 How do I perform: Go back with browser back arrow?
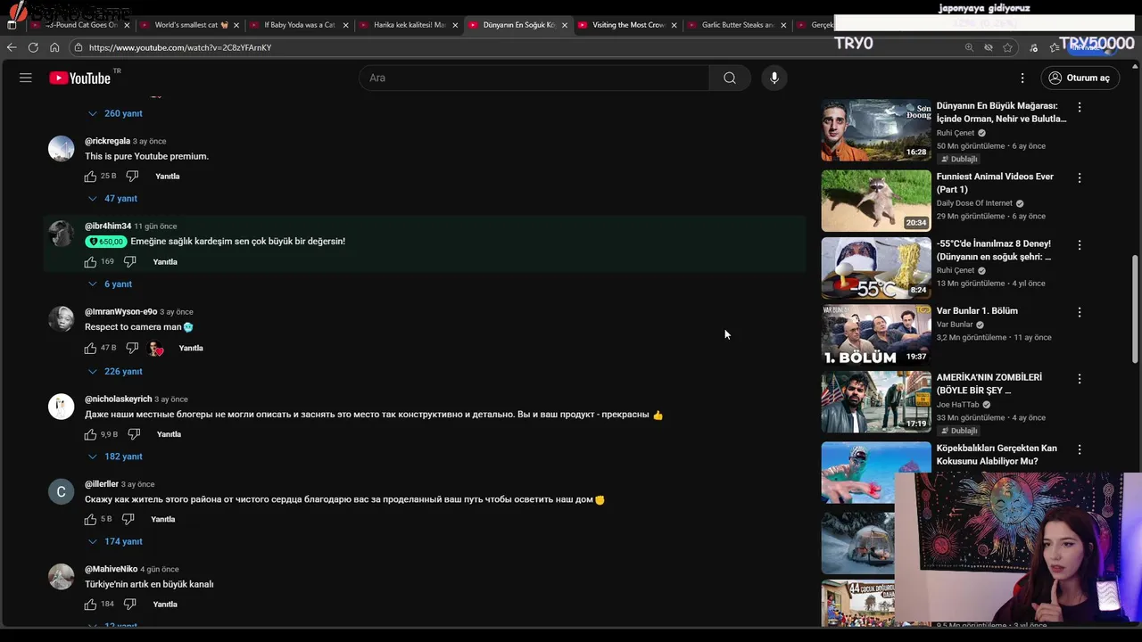[x=12, y=47]
